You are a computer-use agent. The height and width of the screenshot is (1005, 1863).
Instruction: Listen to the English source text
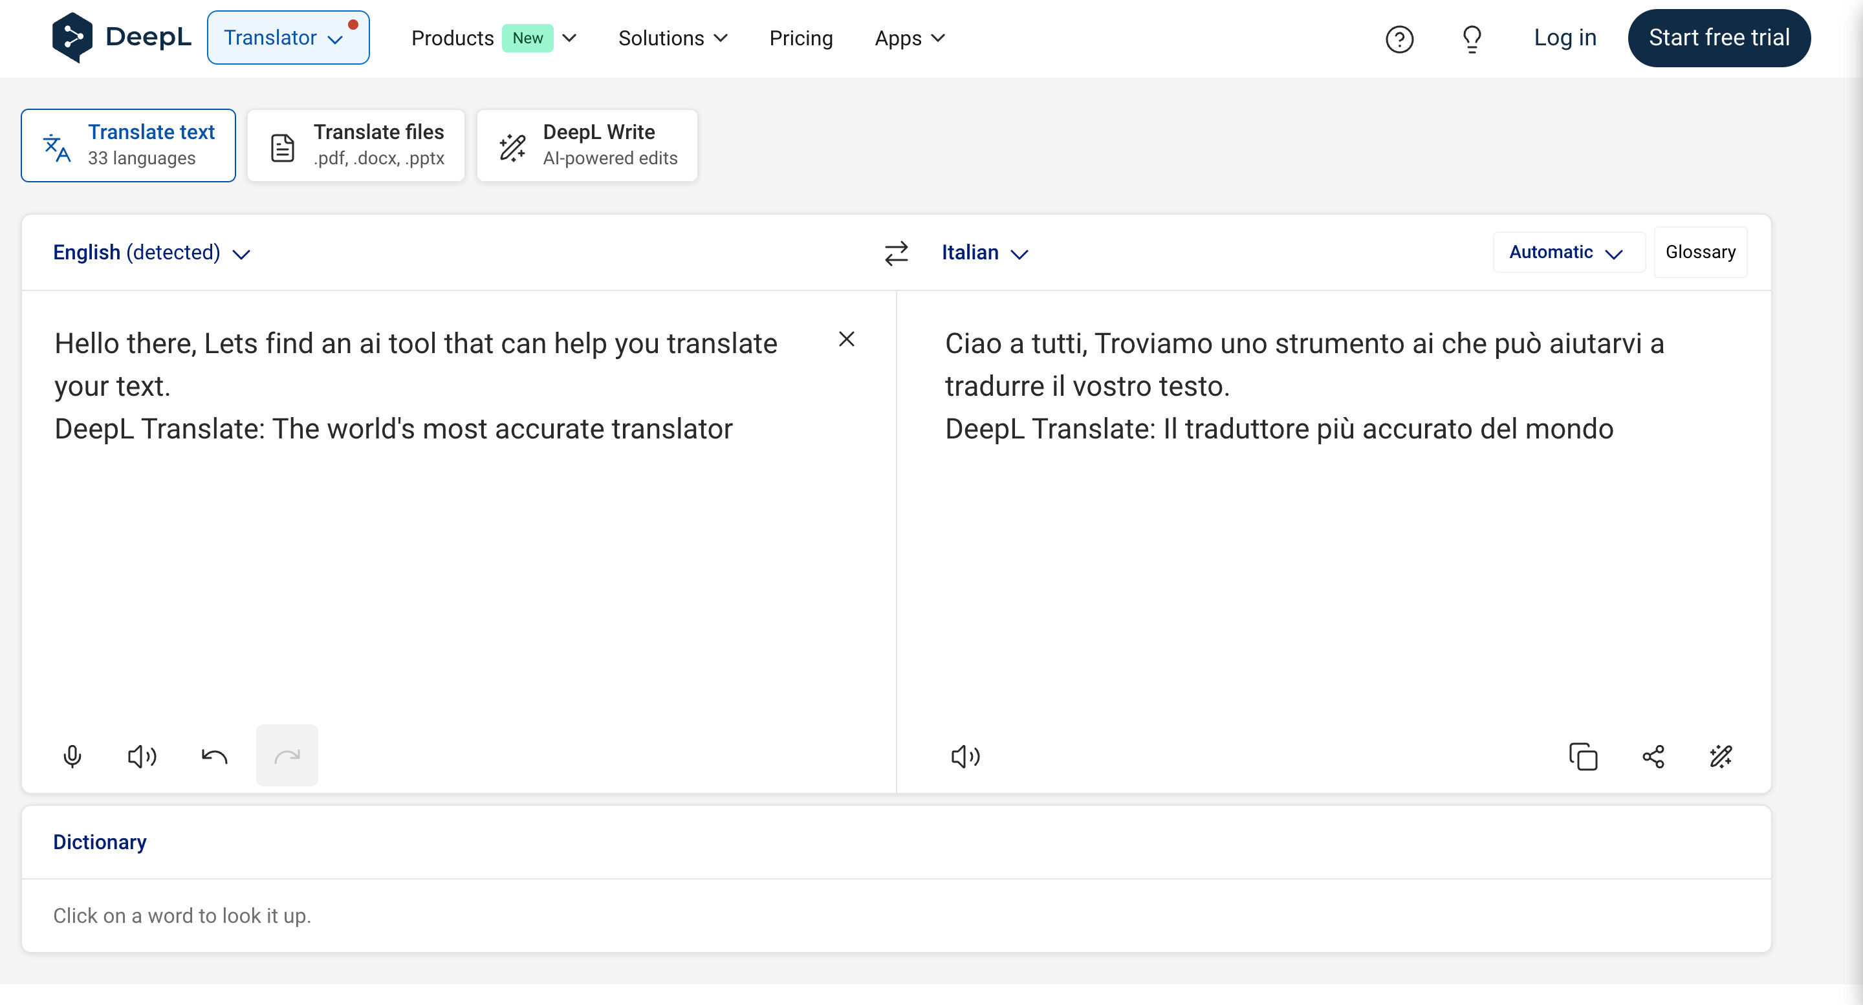click(142, 756)
